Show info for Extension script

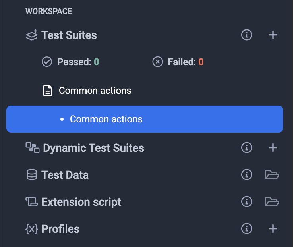(x=247, y=202)
